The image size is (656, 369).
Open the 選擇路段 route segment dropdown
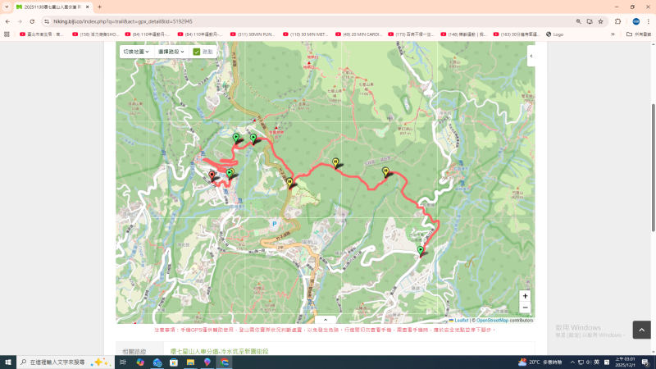tap(171, 52)
